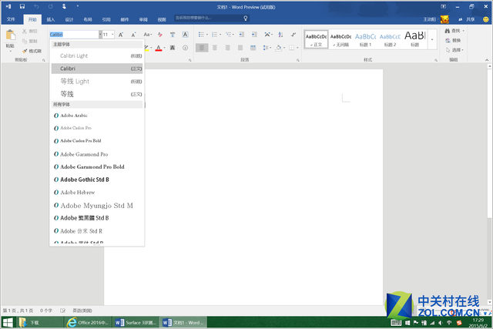Decrease font size with the Shrink Font icon

click(x=133, y=35)
